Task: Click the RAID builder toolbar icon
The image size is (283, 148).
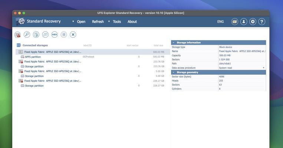Action: [x=45, y=34]
